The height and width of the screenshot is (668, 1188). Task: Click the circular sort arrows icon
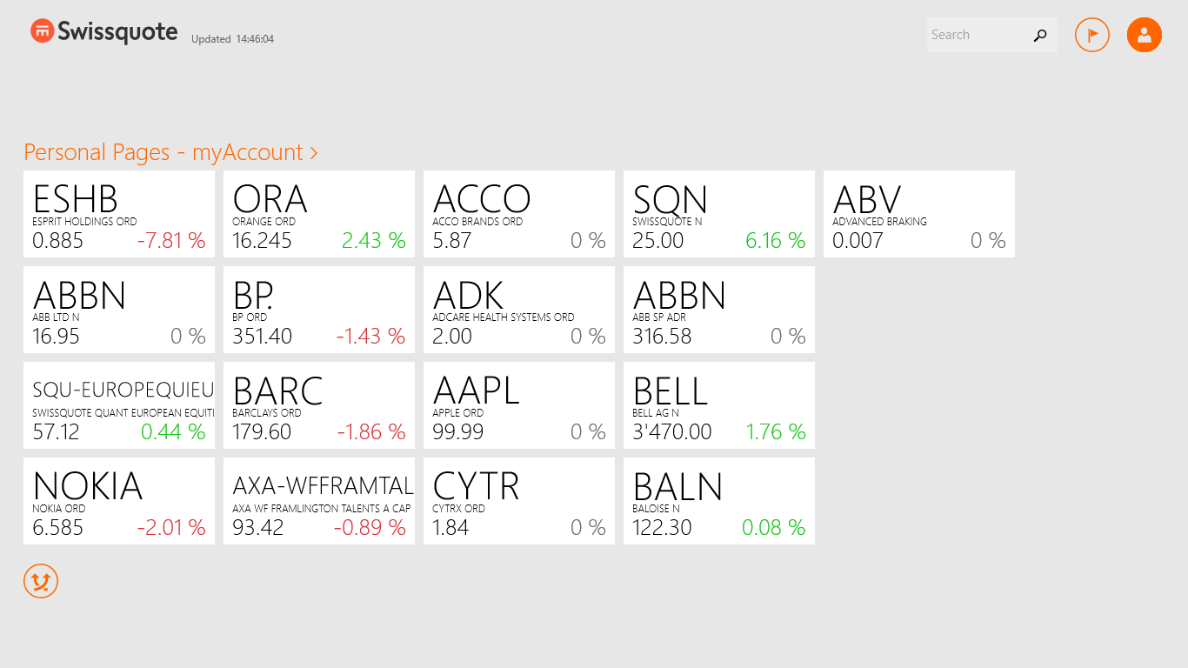coord(41,581)
